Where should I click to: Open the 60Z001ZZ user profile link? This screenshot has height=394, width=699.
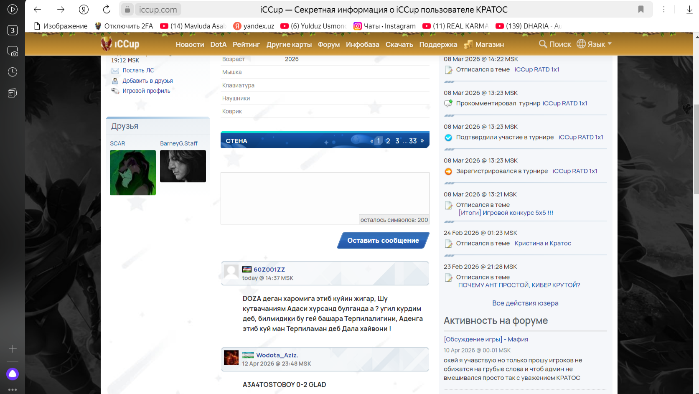[x=269, y=269]
